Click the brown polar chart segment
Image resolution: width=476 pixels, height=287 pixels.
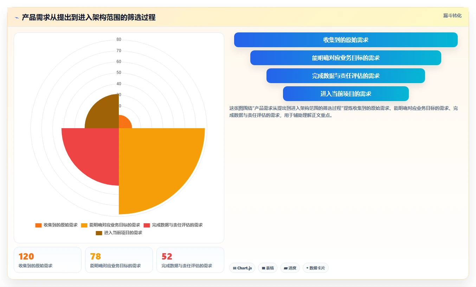point(105,114)
